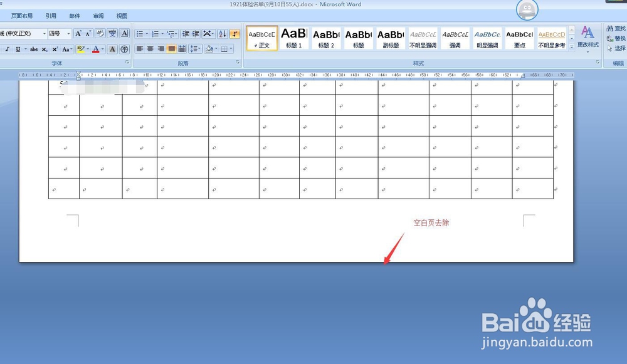Toggle superscript formatting
This screenshot has width=627, height=364.
[x=55, y=49]
